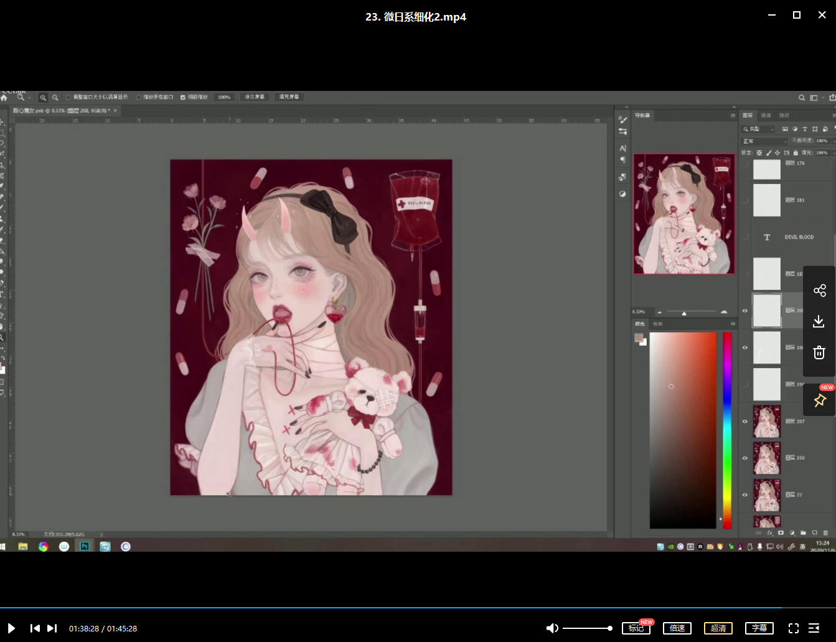Select the zoom-in magnifier tool option
This screenshot has width=836, height=642.
[43, 98]
